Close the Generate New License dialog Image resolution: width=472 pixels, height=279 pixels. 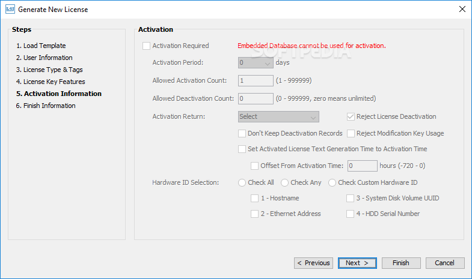pos(462,10)
